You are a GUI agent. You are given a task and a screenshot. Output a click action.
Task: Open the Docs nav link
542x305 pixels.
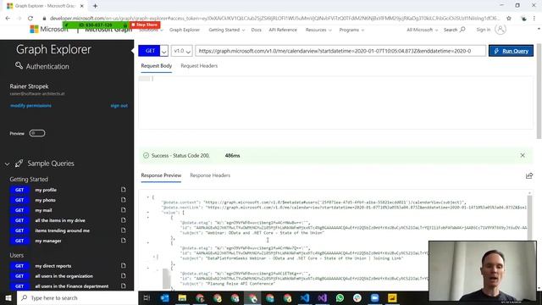256,30
